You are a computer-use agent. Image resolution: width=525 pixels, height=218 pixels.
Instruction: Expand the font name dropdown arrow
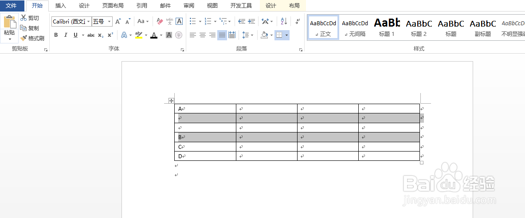click(x=88, y=21)
